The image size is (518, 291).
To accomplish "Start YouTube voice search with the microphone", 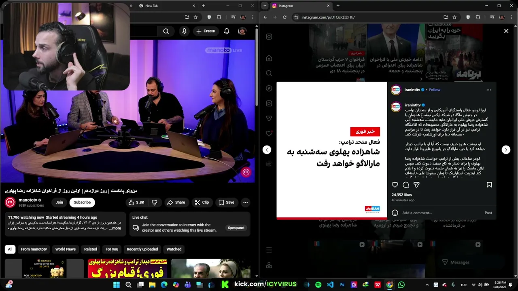I will click(185, 31).
